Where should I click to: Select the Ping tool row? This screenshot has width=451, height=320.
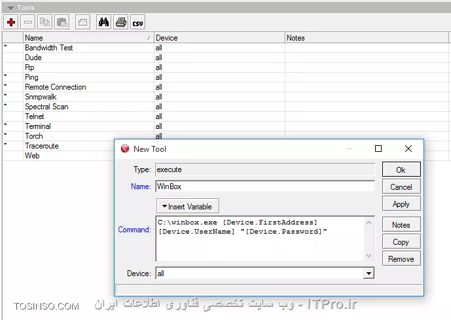coord(225,77)
